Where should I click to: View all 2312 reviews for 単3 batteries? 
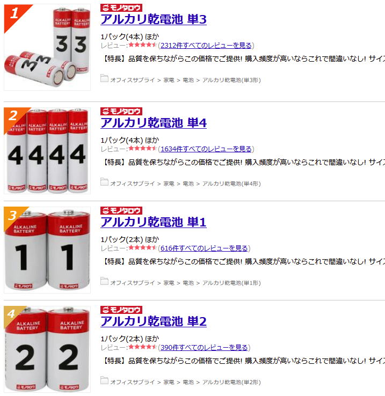206,46
